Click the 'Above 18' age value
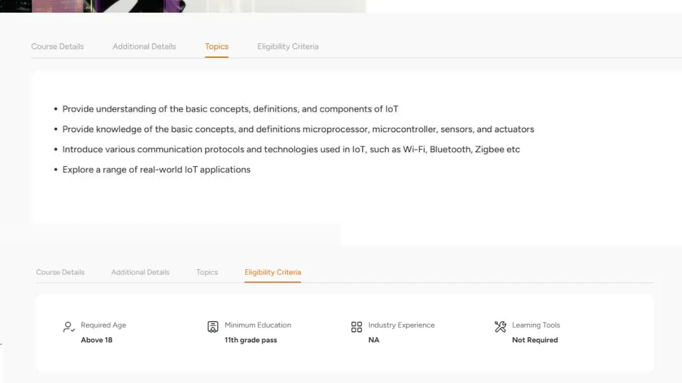 [x=97, y=340]
